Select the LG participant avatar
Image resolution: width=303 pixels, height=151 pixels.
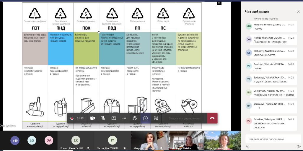32,141
